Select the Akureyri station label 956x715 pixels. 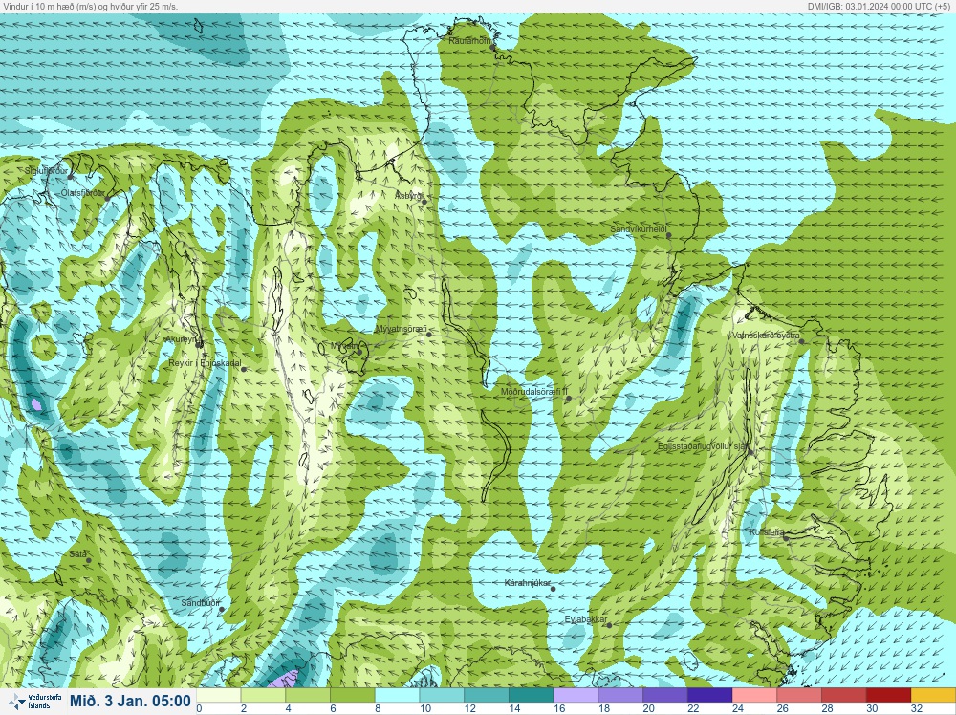(182, 339)
